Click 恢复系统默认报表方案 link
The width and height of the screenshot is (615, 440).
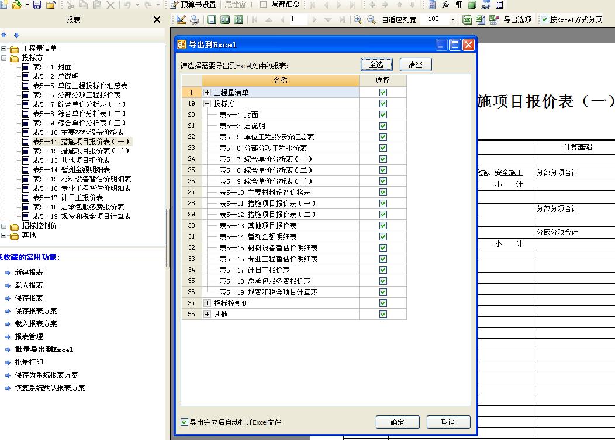(50, 388)
